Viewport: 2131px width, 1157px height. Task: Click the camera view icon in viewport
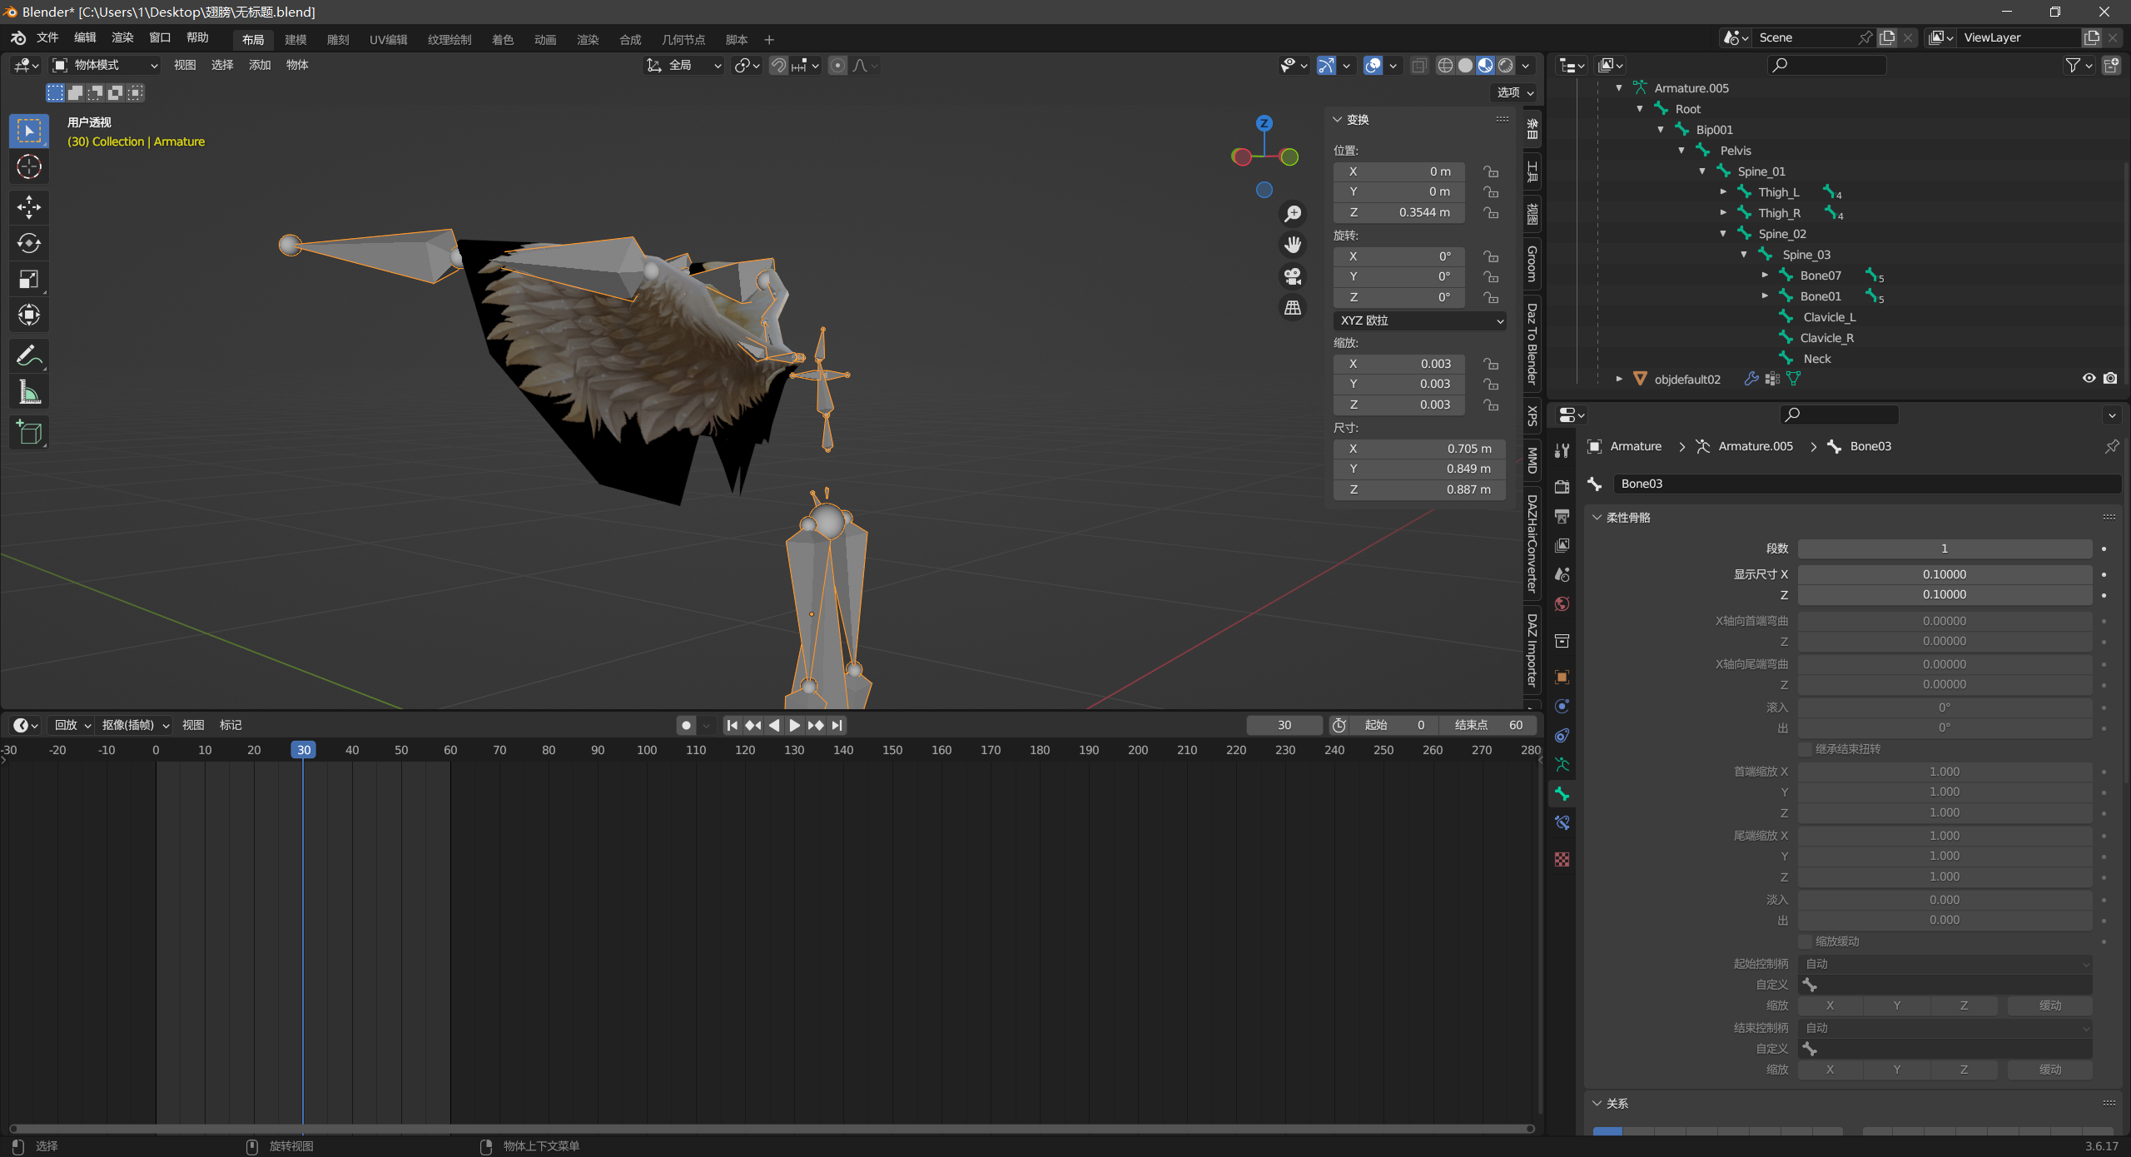pos(1293,276)
